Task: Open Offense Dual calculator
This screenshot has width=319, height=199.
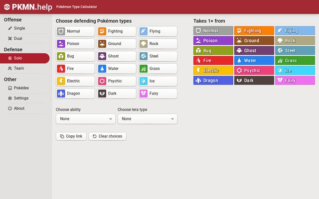Action: (25, 38)
